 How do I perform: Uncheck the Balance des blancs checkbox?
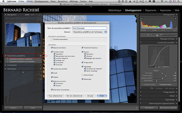pos(52,48)
